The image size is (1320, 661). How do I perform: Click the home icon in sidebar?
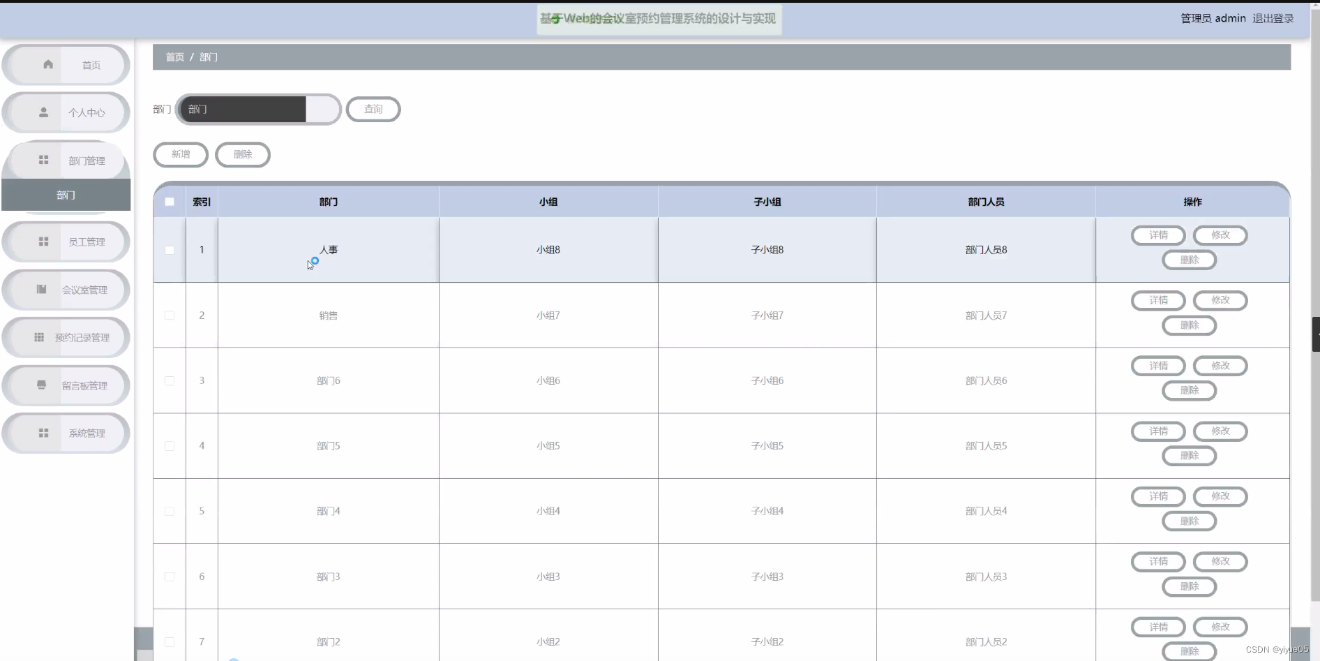point(48,64)
